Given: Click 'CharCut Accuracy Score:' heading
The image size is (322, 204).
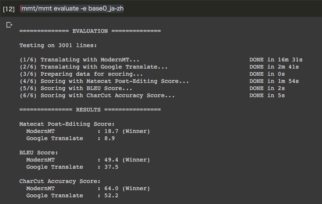Looking at the screenshot, I should pos(60,181).
